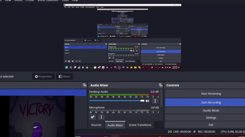Select the Audio Mixer tab
Screen dimensions: 245x137
[115, 125]
